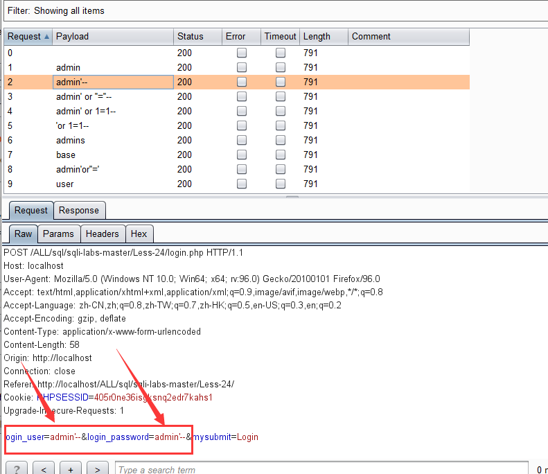The width and height of the screenshot is (548, 474).
Task: Click the Length value of request 9
Action: click(310, 184)
